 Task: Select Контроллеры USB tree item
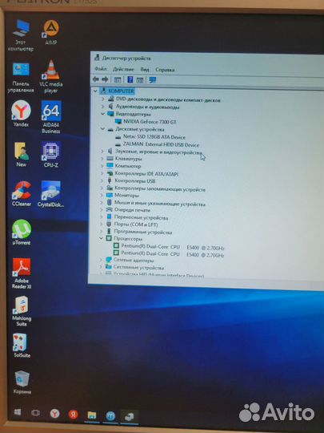pyautogui.click(x=134, y=181)
